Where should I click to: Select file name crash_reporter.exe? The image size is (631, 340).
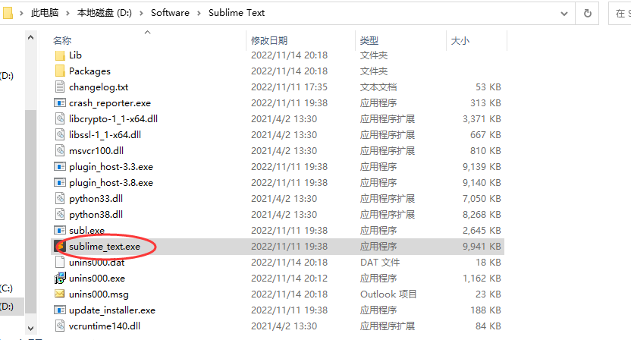coord(110,103)
